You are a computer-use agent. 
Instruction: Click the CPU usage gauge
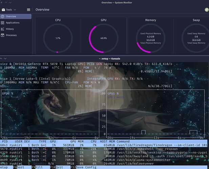[x=58, y=38]
